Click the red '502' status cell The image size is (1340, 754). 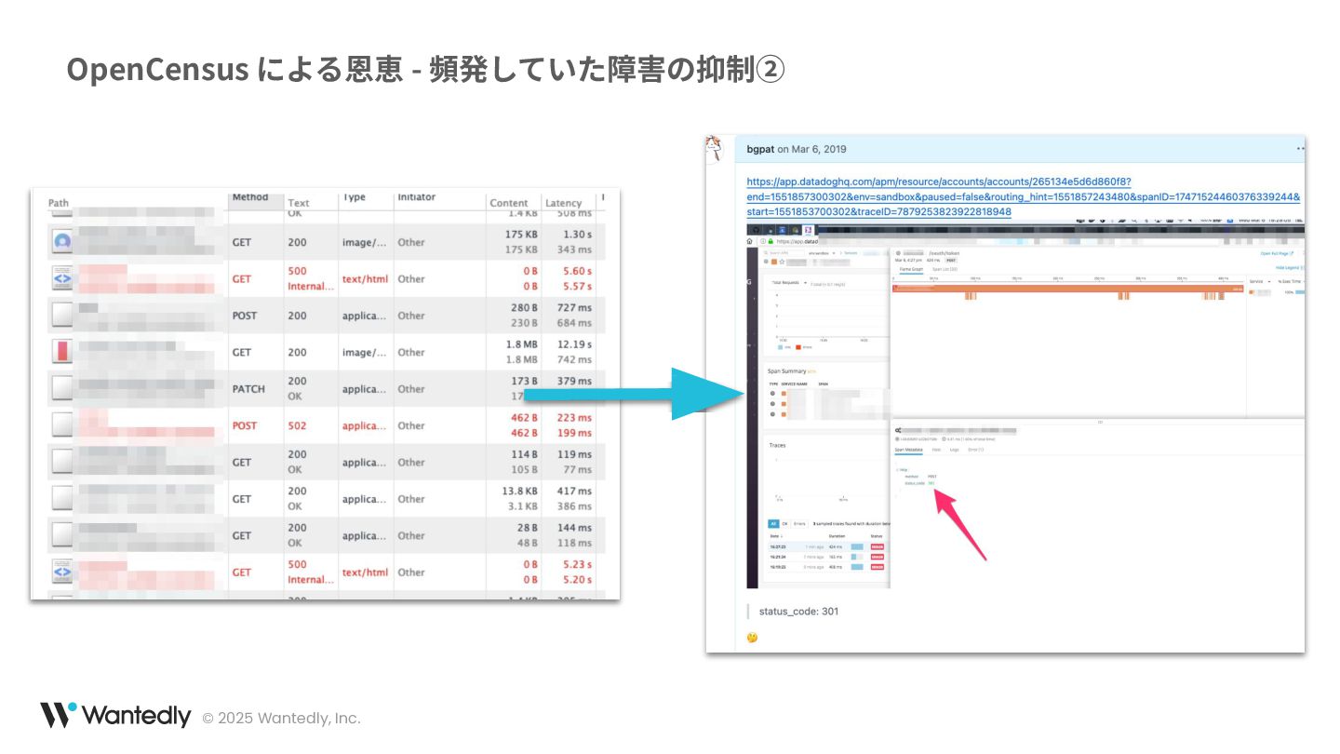pyautogui.click(x=297, y=425)
